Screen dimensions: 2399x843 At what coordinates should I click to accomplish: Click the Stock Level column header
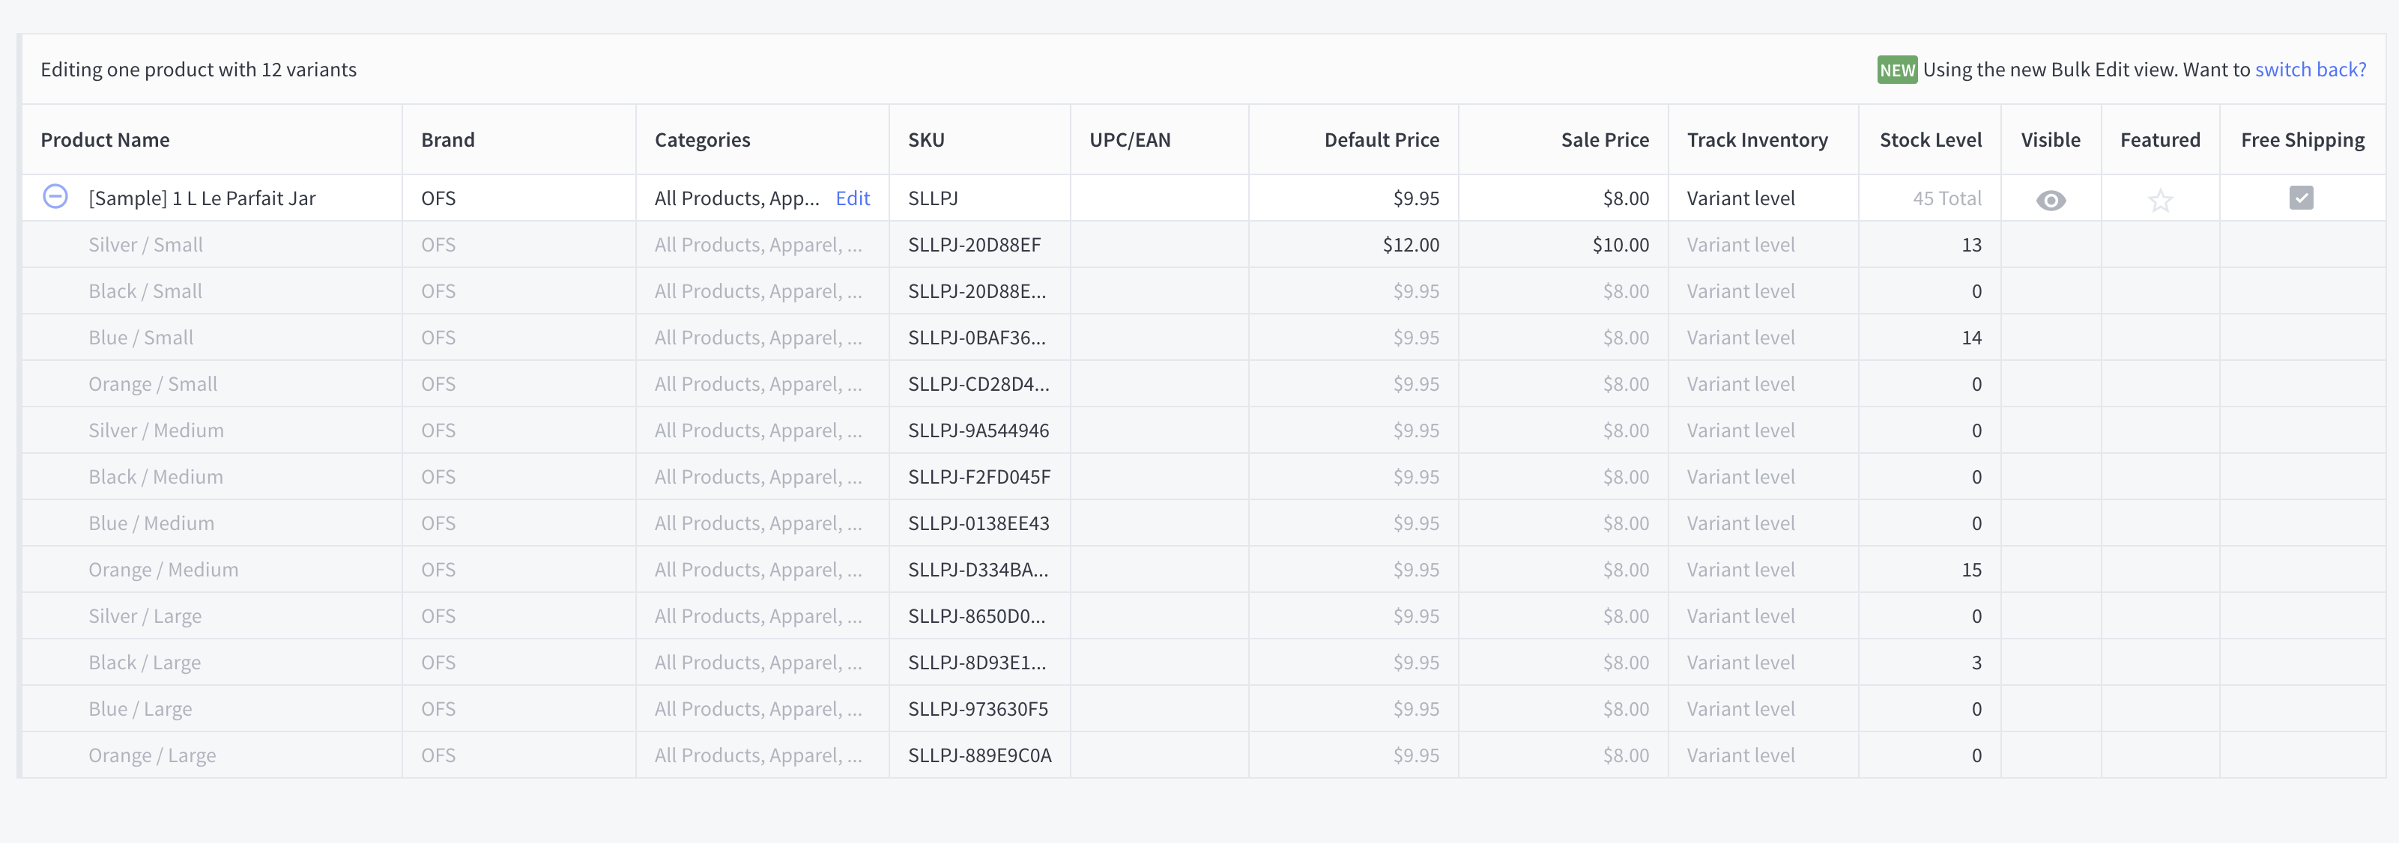click(1930, 139)
